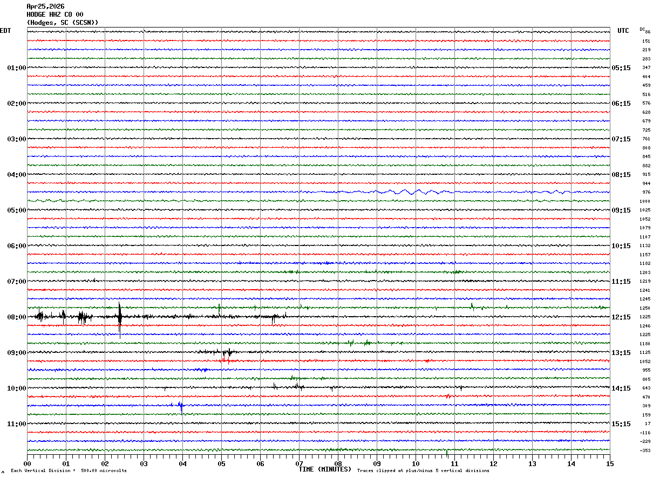
Task: Click the HODGE HHZ CO 00 station label
Action: pos(55,15)
